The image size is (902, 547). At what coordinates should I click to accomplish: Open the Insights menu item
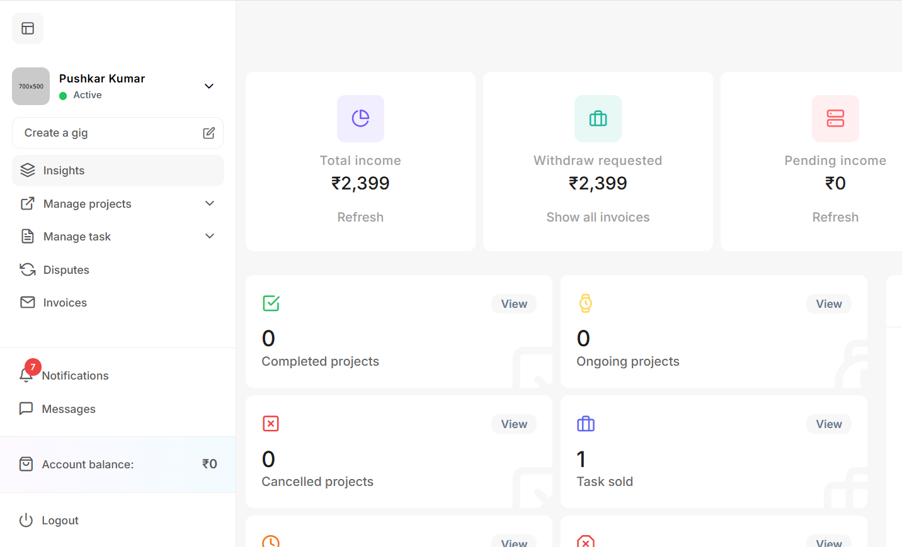[x=118, y=171]
